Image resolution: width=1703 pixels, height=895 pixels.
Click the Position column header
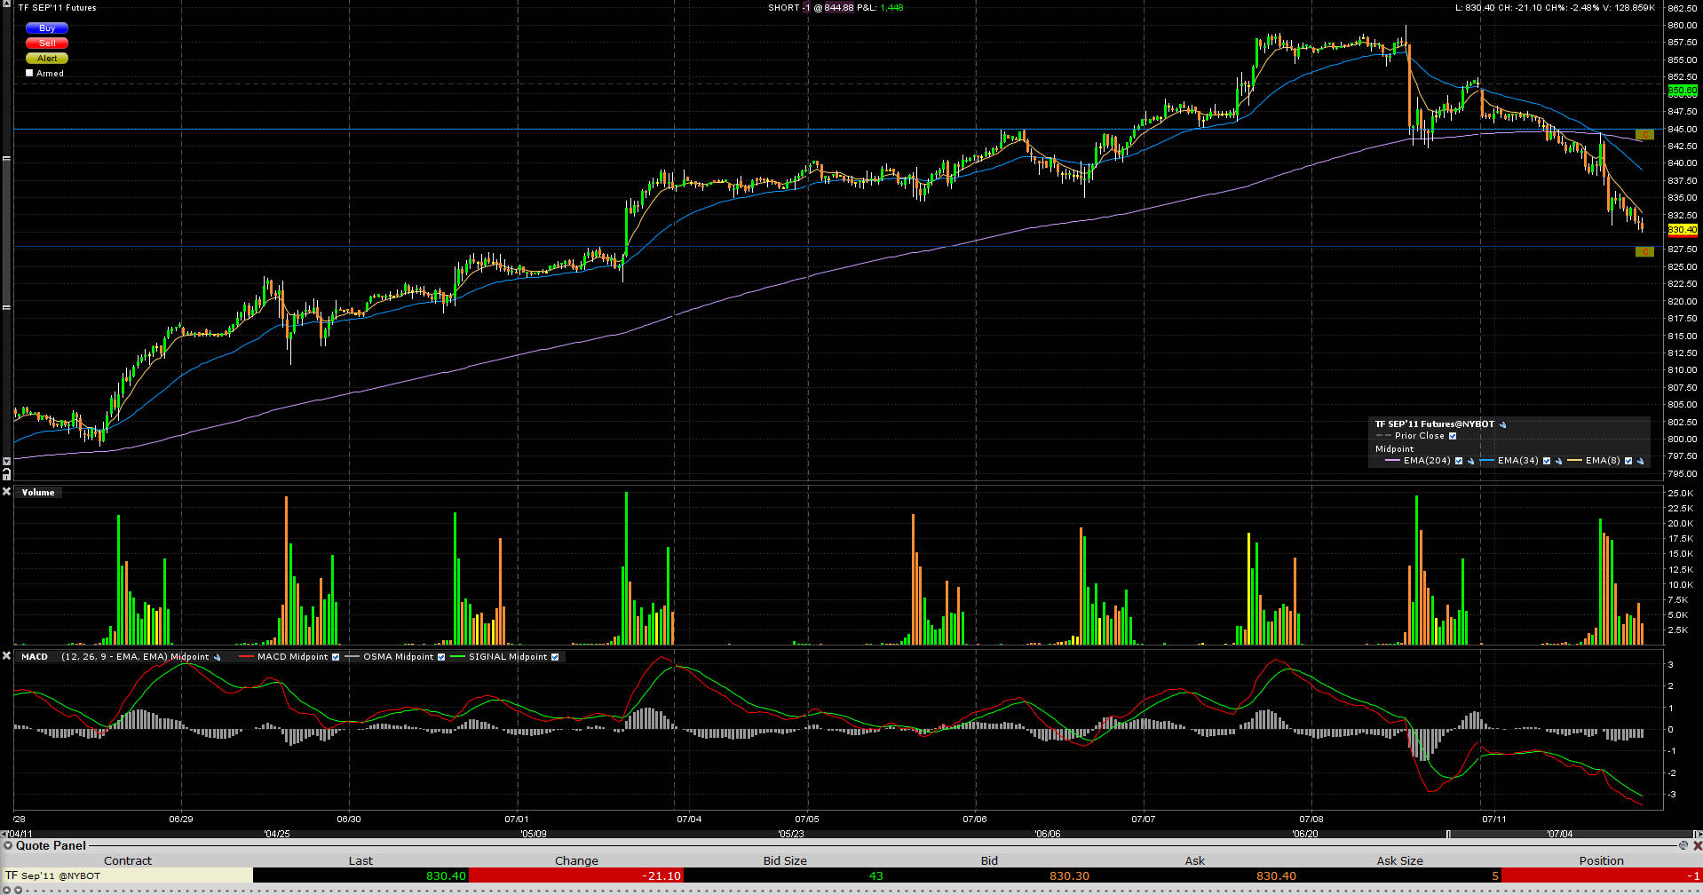(1602, 860)
